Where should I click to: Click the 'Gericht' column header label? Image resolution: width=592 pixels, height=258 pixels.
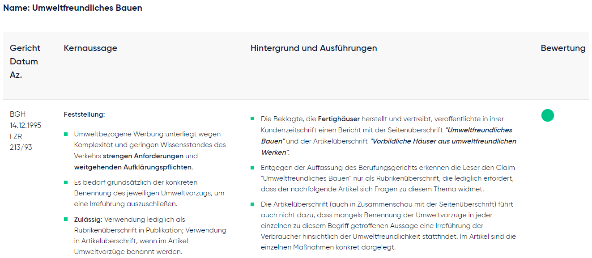click(25, 48)
